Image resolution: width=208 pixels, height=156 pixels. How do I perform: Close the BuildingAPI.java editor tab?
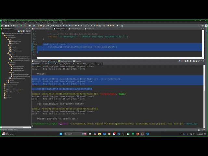pos(67,29)
